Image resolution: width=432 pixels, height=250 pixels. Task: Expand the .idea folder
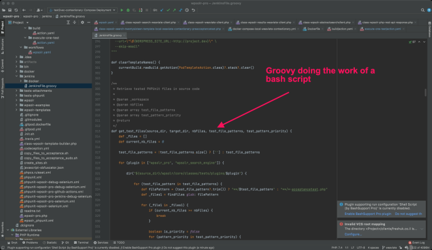click(16, 57)
